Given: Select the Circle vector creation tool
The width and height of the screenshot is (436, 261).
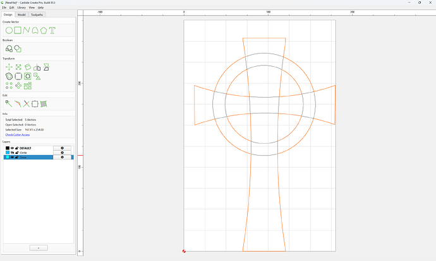Looking at the screenshot, I should click(9, 30).
